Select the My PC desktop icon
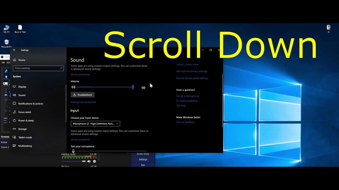339x190 pixels. [x=7, y=29]
